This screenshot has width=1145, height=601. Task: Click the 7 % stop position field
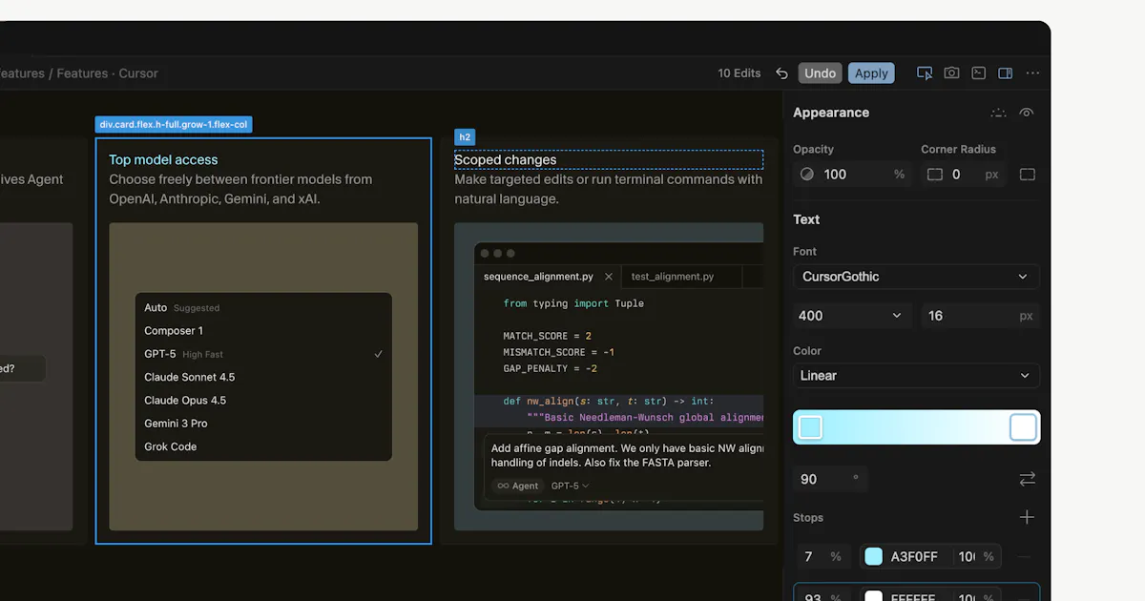(x=822, y=556)
